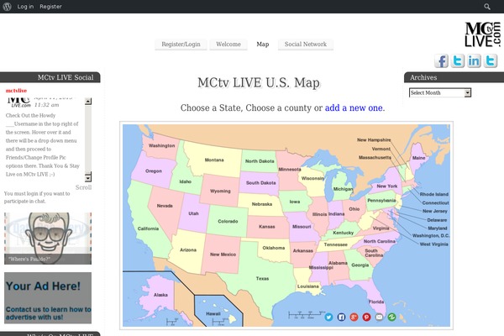504x336 pixels.
Task: Follow the 'add a new one' link
Action: [x=354, y=108]
